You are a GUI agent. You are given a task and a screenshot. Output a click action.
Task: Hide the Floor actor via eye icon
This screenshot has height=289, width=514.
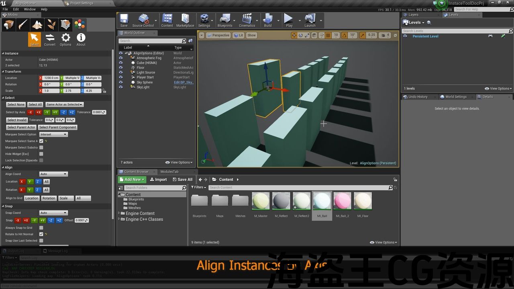click(x=120, y=67)
